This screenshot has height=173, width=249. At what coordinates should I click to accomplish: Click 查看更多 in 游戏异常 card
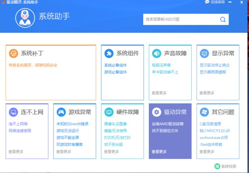(x=63, y=152)
